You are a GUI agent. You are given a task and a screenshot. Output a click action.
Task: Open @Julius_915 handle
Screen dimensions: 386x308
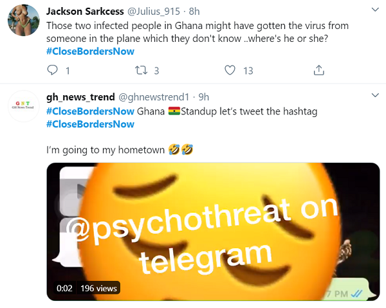pyautogui.click(x=154, y=12)
